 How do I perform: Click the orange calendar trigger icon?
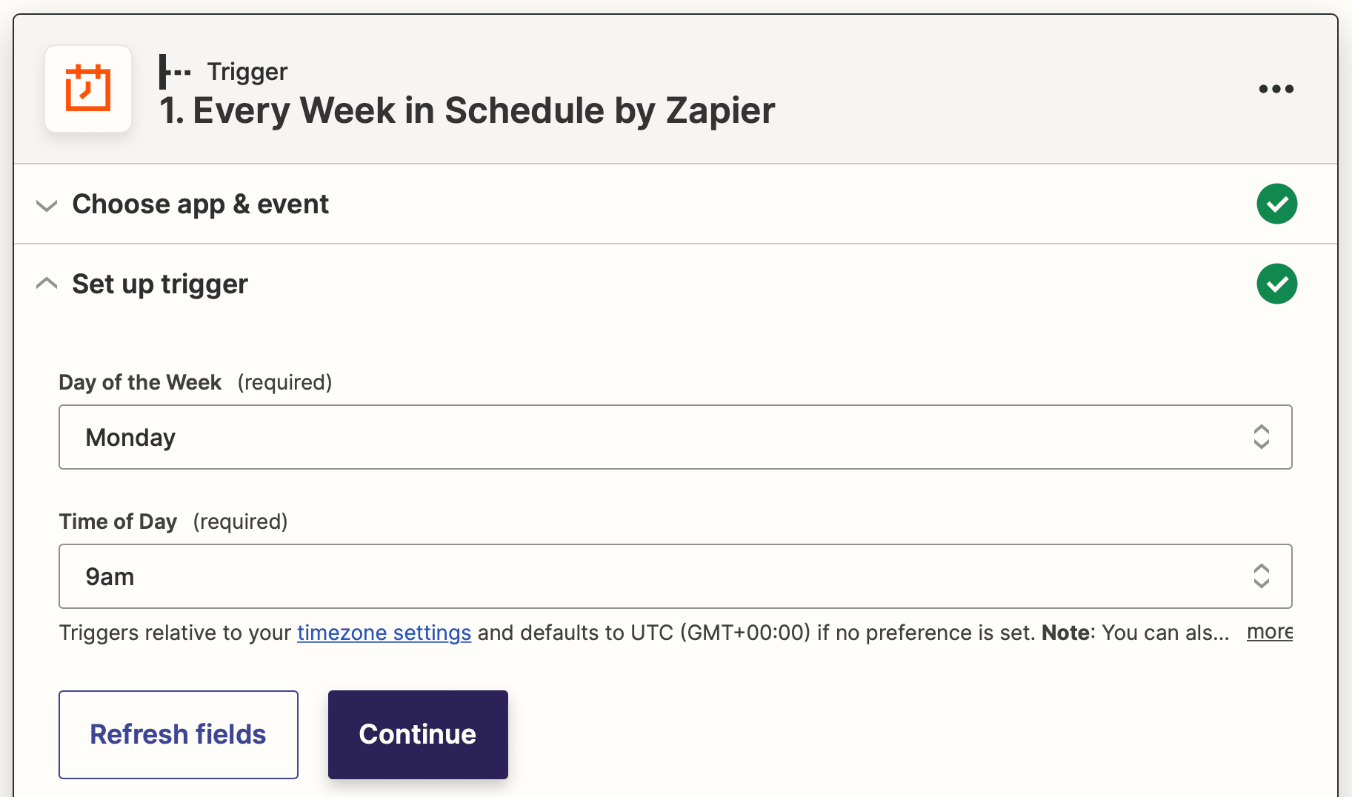[x=87, y=88]
